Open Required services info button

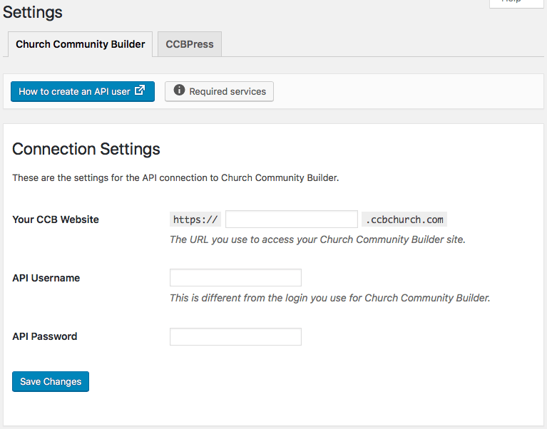[219, 92]
